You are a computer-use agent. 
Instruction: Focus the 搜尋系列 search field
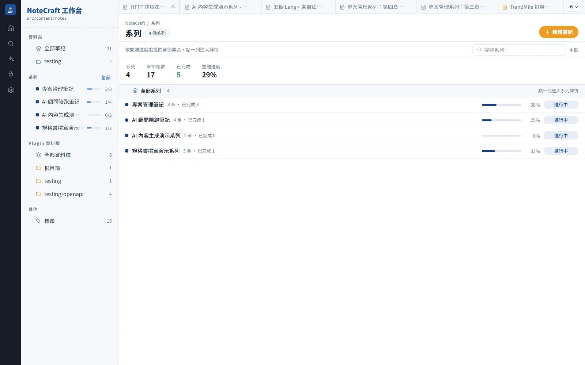coord(519,50)
